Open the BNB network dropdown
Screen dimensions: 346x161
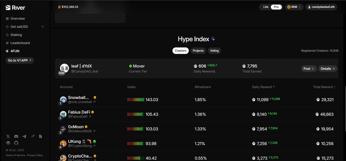click(x=294, y=7)
